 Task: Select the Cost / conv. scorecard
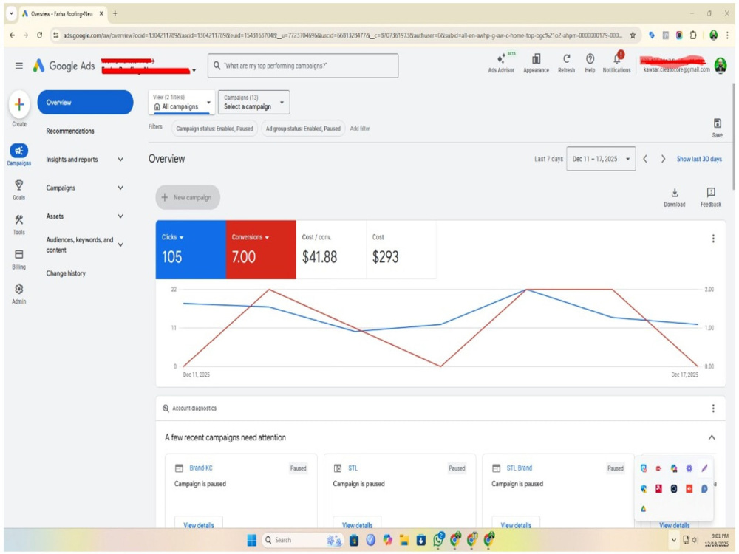click(x=331, y=250)
